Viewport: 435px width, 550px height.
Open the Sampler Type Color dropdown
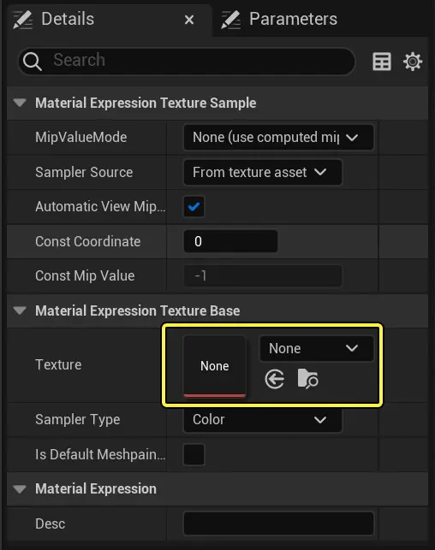point(263,419)
